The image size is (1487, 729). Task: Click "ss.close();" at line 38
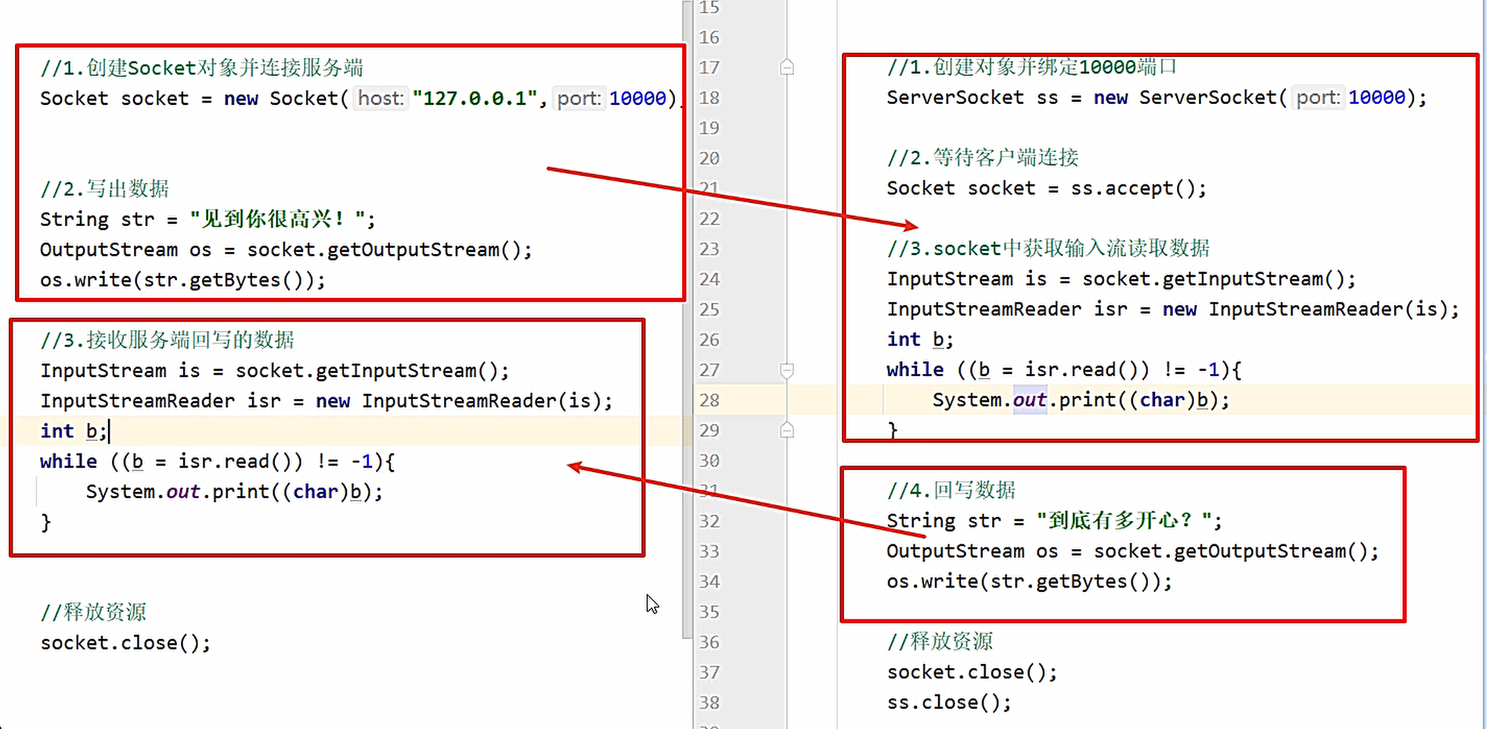[x=949, y=702]
